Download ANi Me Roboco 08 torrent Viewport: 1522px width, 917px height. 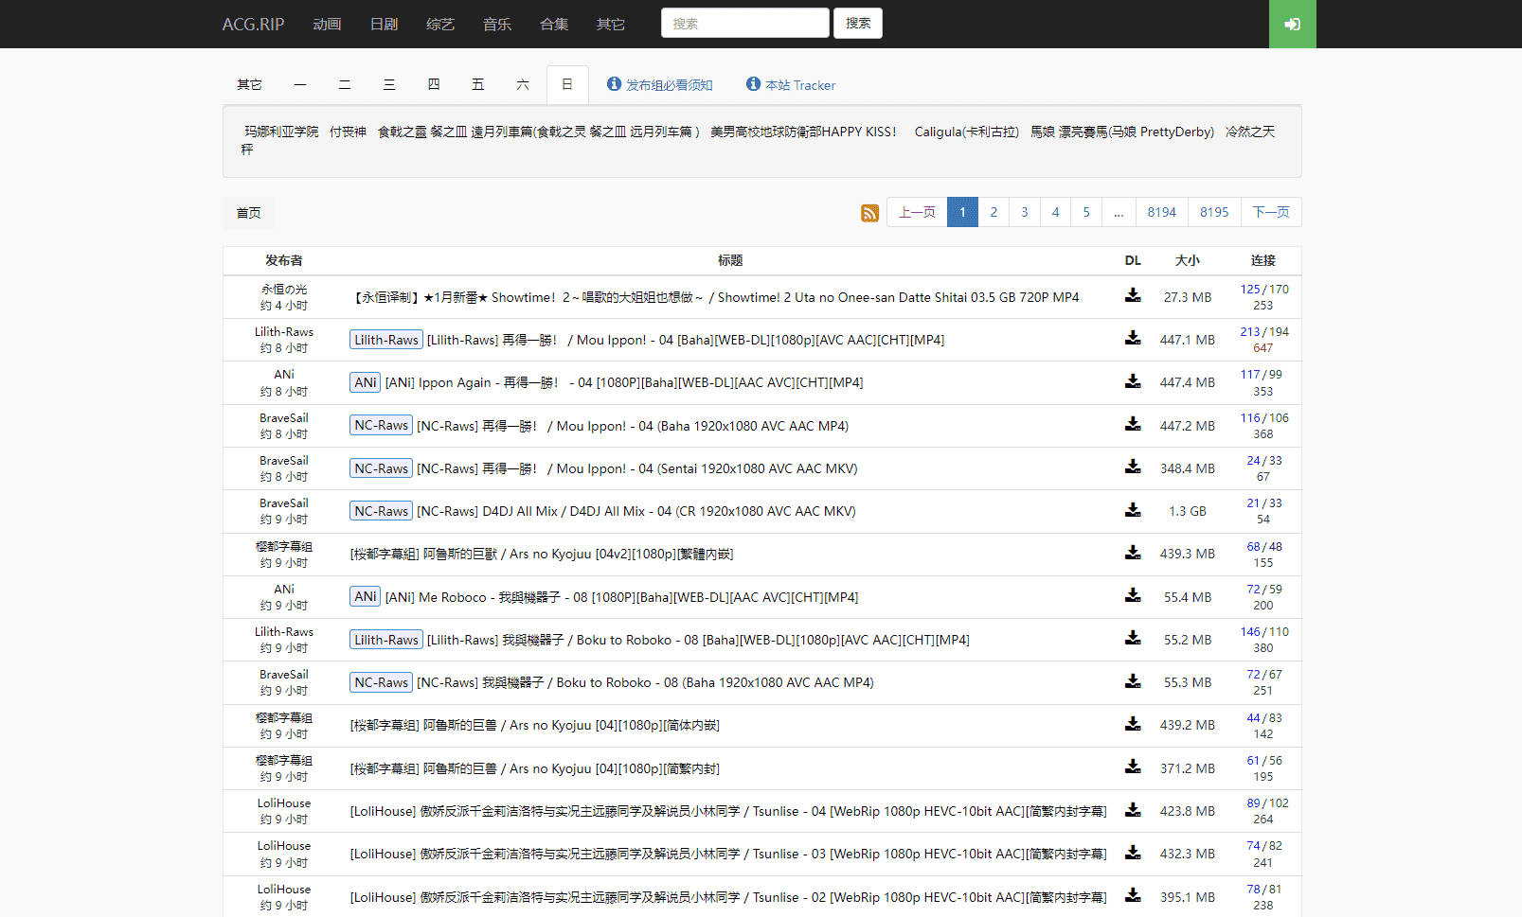click(1133, 596)
